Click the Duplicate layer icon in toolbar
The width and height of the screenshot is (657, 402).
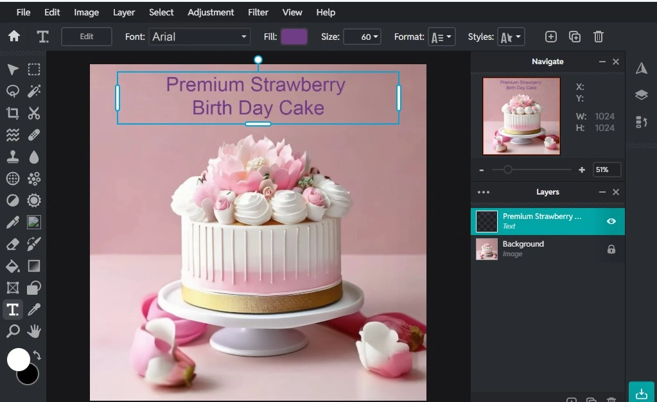point(575,37)
